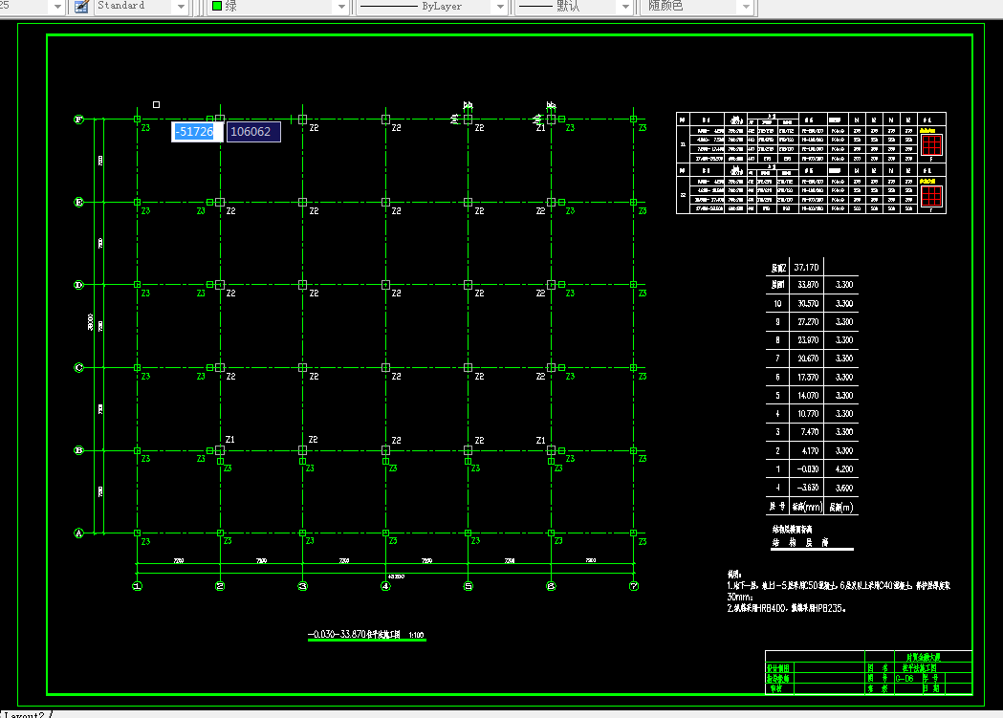This screenshot has height=718, width=1003.
Task: Click the green color swatch in toolbar
Action: pyautogui.click(x=217, y=6)
